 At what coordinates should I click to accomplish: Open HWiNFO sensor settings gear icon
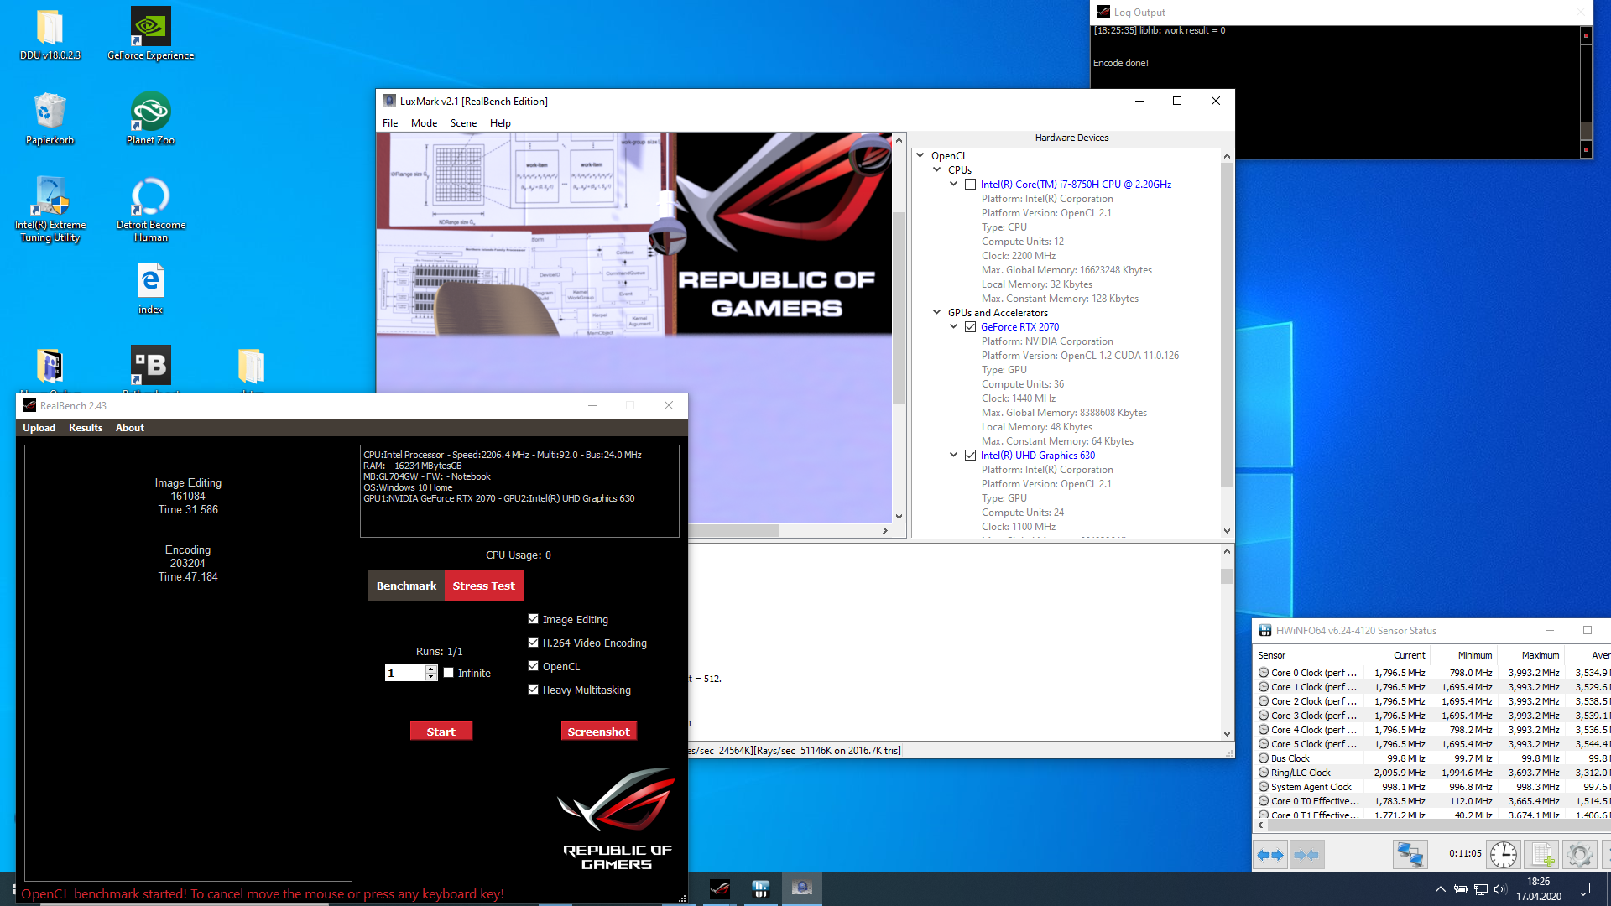pyautogui.click(x=1579, y=855)
